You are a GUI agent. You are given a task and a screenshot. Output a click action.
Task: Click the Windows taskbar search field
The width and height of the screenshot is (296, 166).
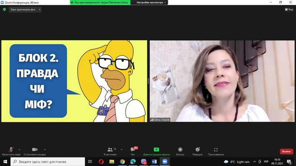tap(48, 162)
